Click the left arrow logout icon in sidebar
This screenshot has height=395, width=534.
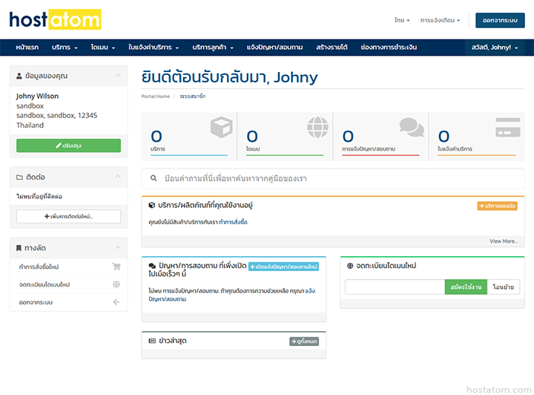[116, 302]
